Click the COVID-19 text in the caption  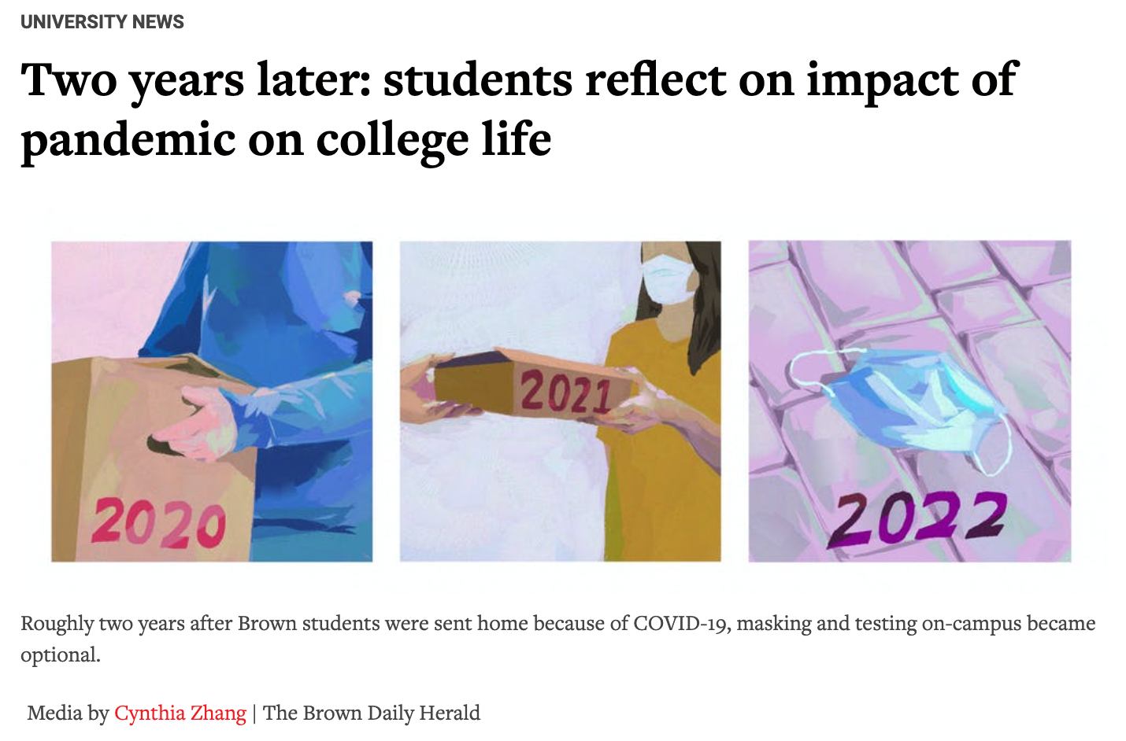[681, 624]
